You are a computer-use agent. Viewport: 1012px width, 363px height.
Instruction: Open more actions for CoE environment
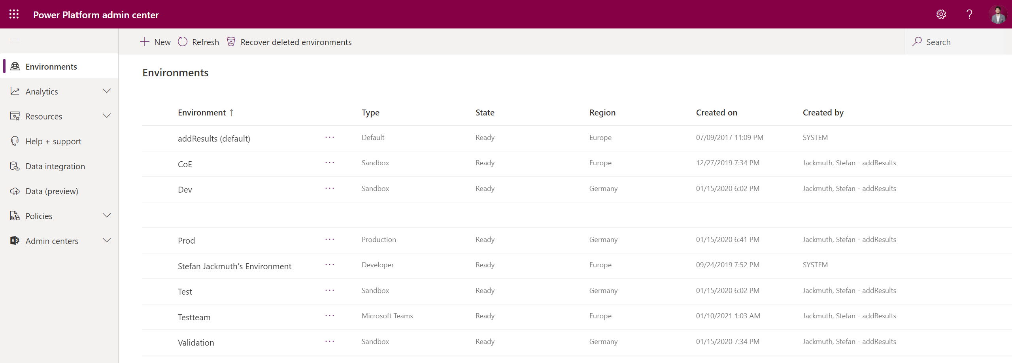(x=330, y=163)
